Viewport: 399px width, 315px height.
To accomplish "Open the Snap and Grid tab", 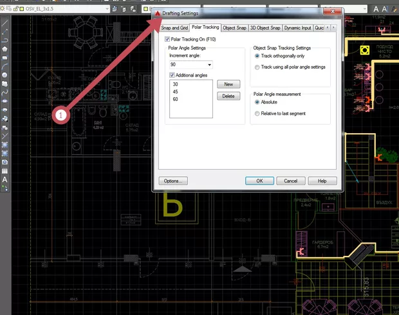I will point(174,28).
